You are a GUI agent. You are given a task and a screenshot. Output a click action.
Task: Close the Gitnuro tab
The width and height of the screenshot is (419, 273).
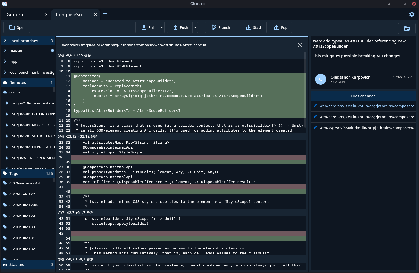point(46,15)
